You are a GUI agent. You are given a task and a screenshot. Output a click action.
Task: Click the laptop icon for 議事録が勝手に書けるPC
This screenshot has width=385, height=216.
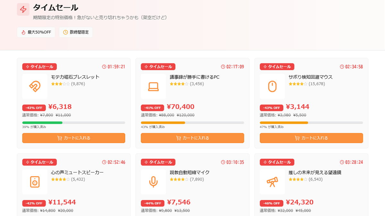click(x=153, y=86)
